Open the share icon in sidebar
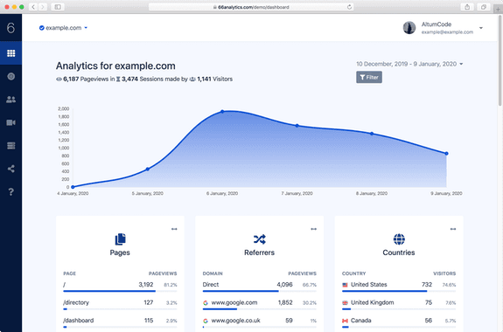The image size is (503, 332). pyautogui.click(x=10, y=169)
